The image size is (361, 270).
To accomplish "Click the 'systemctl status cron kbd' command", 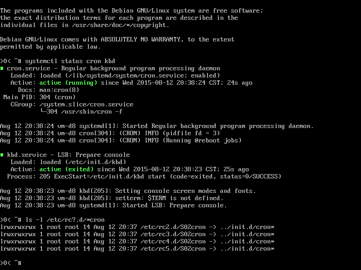I will pos(70,61).
